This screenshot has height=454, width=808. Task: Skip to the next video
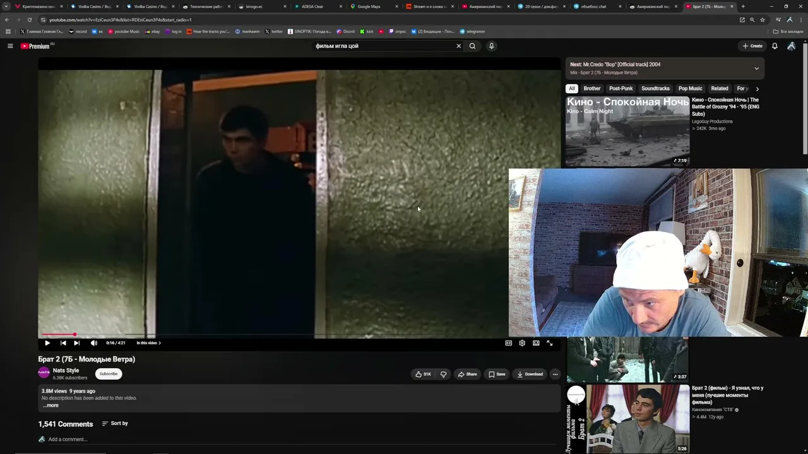point(77,343)
